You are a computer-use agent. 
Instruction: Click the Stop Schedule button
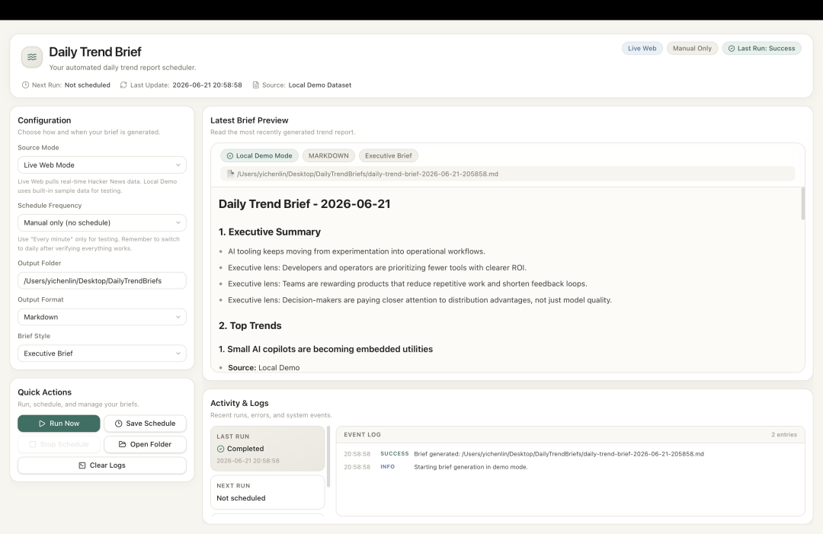coord(59,444)
